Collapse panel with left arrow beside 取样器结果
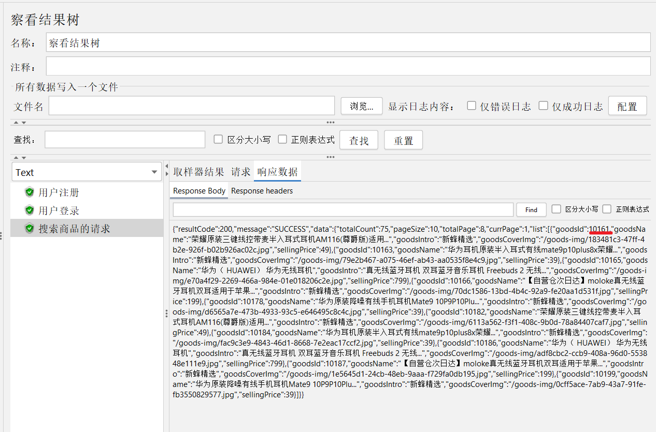Image resolution: width=656 pixels, height=432 pixels. tap(167, 166)
